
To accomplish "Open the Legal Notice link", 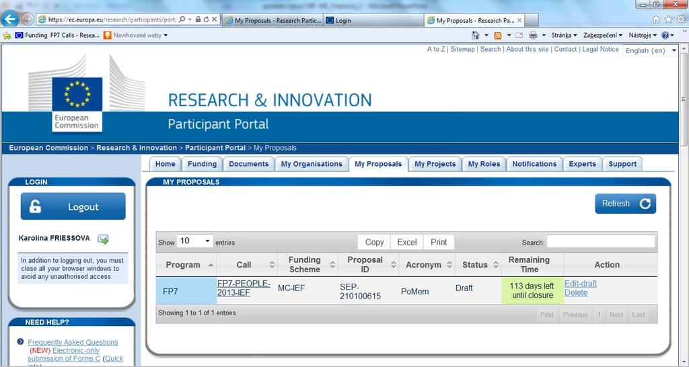I will tap(601, 49).
